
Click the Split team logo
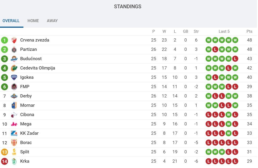click(x=14, y=152)
